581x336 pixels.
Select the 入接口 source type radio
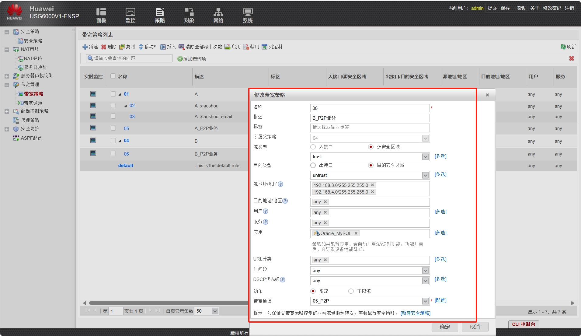point(313,147)
